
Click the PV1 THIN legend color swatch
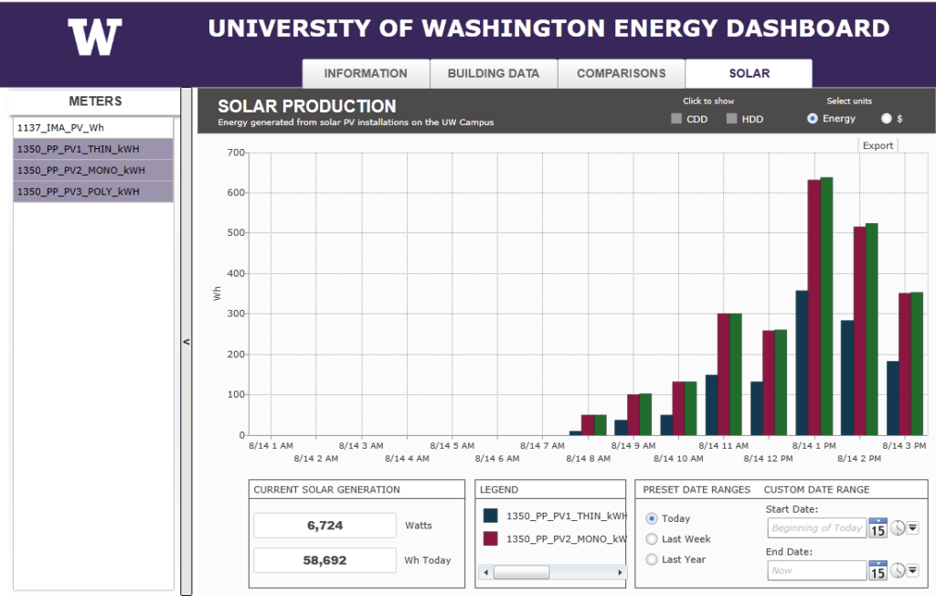[491, 516]
